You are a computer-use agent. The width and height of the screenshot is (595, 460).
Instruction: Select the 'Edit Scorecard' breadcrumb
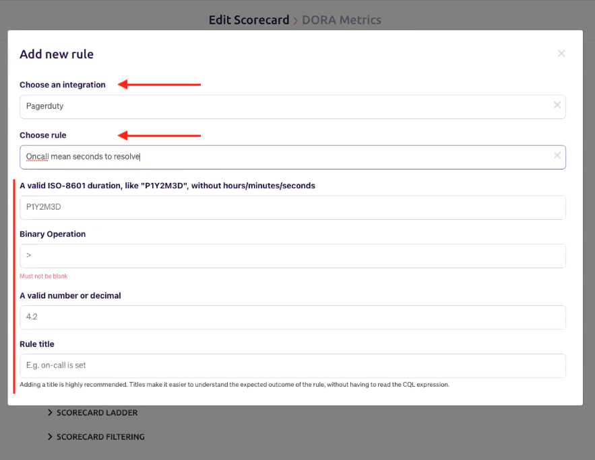249,20
